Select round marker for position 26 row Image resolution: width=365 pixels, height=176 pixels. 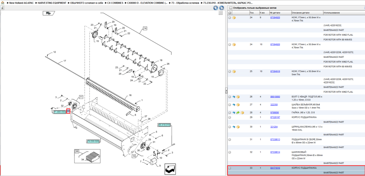[230, 97]
